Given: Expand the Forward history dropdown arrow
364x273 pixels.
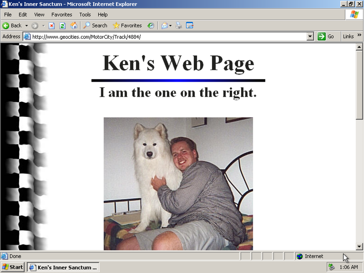Looking at the screenshot, I should point(43,25).
